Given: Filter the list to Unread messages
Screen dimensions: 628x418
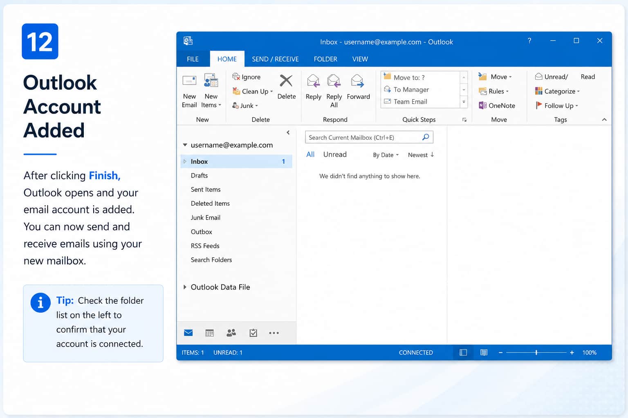Looking at the screenshot, I should [x=335, y=154].
